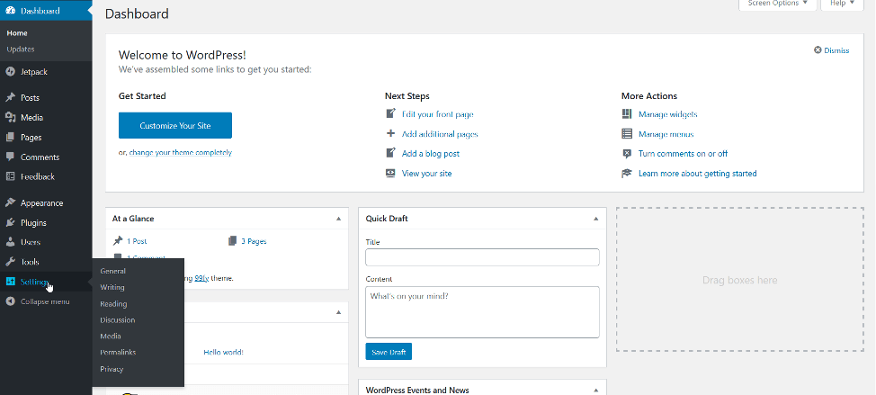Open the Add a blog post link
The image size is (876, 395).
pyautogui.click(x=431, y=154)
